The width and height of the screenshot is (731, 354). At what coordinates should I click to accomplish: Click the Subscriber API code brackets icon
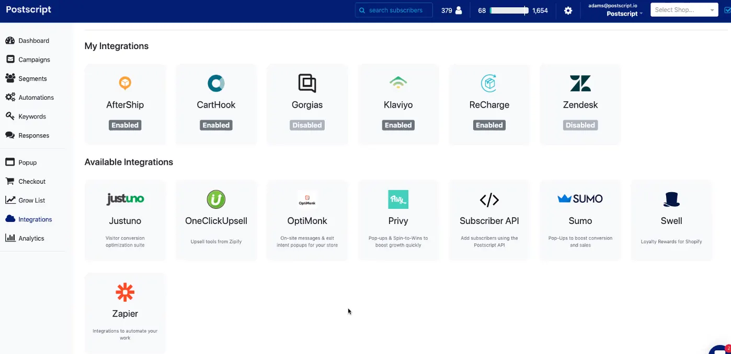click(489, 199)
